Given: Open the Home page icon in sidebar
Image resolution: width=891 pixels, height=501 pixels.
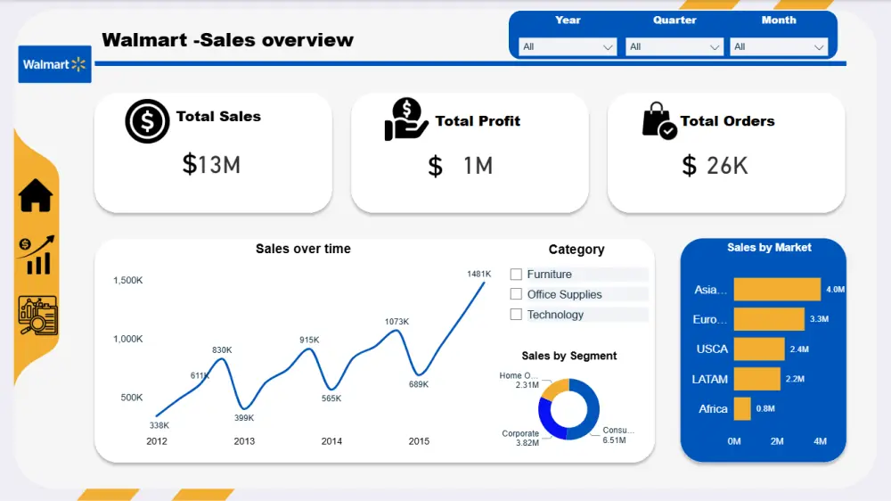Looking at the screenshot, I should (x=36, y=195).
